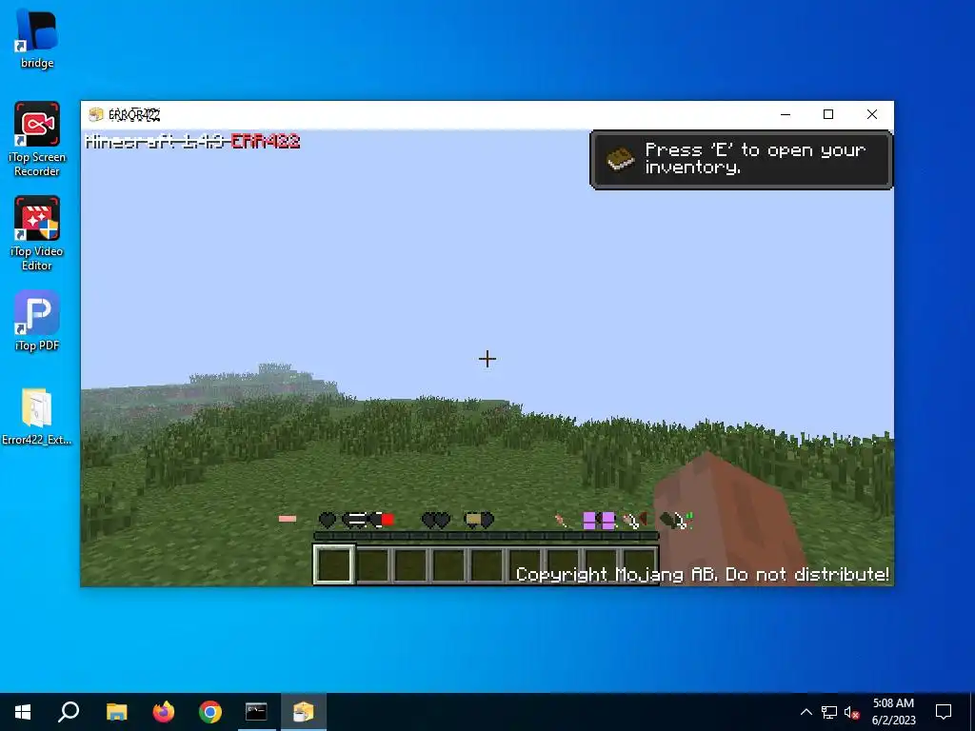Open iTop Video Editor shortcut

point(37,234)
